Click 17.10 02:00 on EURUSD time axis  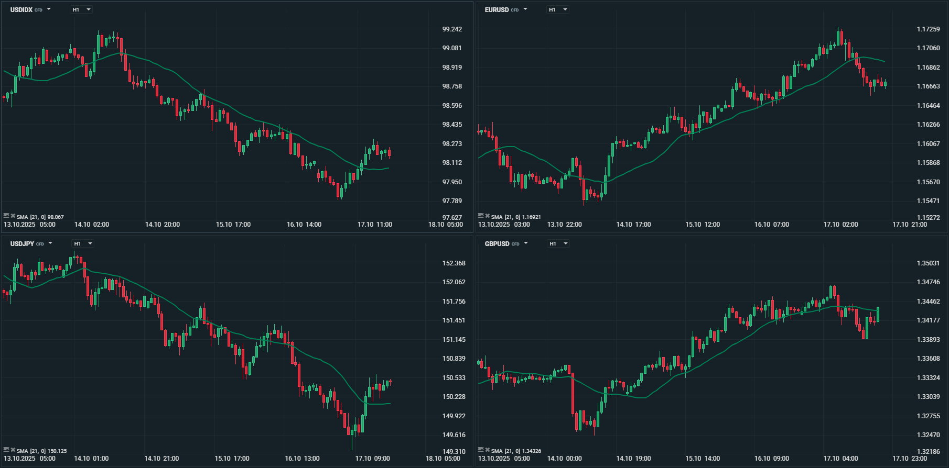(x=840, y=225)
